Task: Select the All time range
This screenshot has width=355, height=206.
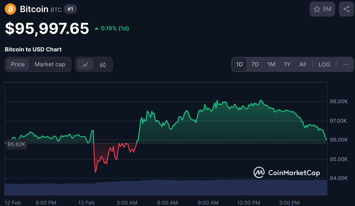Action: click(303, 64)
